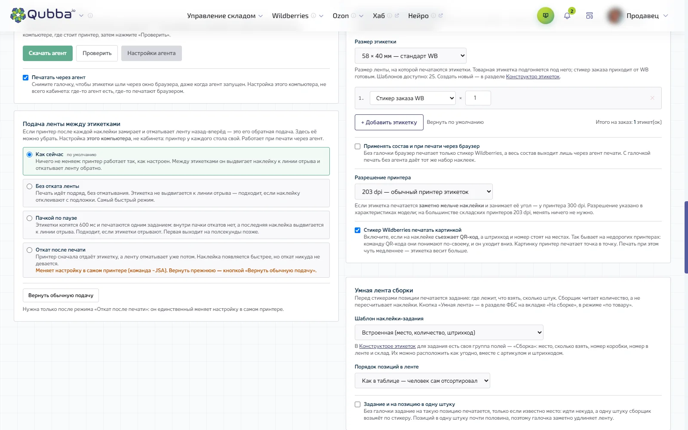Click the Qubba logo
Viewport: 688px width, 430px height.
[x=43, y=15]
